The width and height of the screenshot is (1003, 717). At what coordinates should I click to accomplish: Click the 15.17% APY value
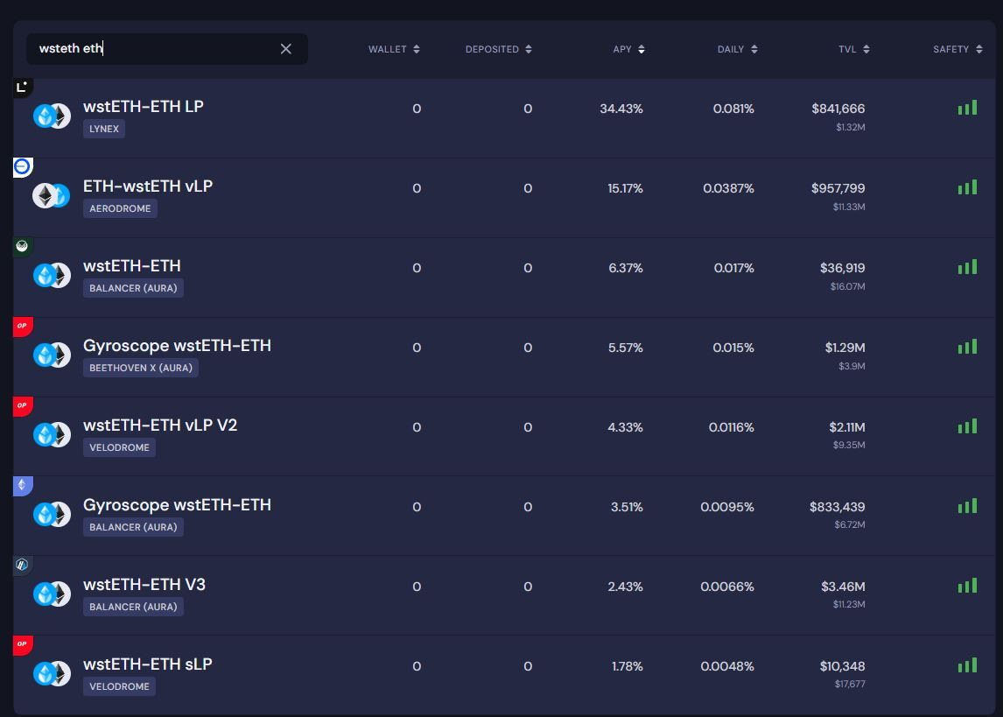[625, 188]
